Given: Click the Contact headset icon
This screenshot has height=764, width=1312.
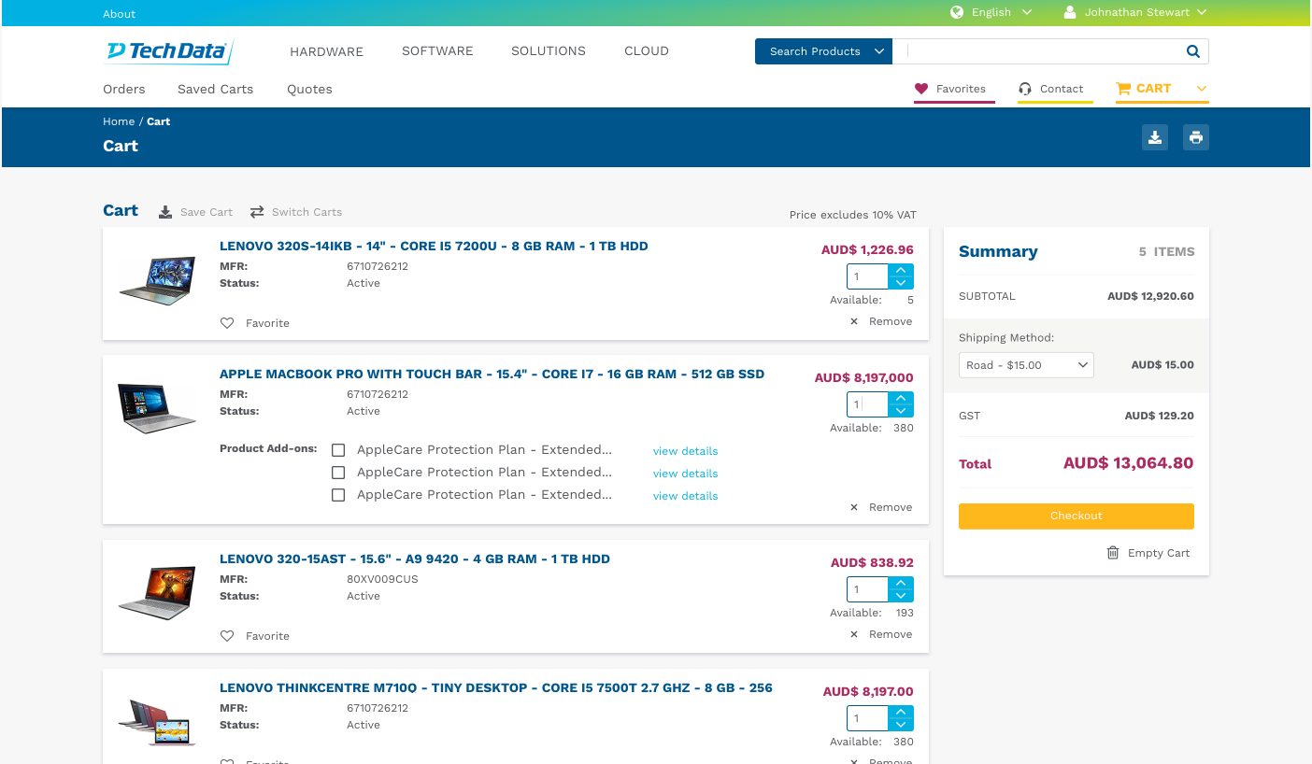Looking at the screenshot, I should point(1025,89).
